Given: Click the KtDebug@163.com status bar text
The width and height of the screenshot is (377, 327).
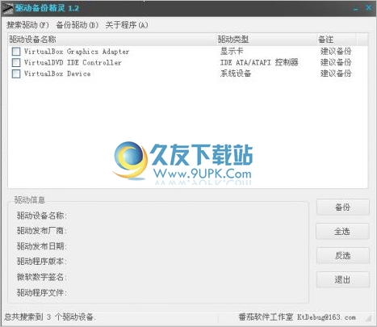Looking at the screenshot, I should point(326,317).
